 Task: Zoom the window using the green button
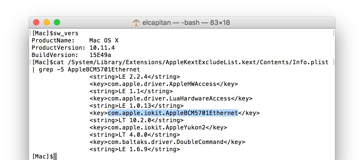(57, 23)
